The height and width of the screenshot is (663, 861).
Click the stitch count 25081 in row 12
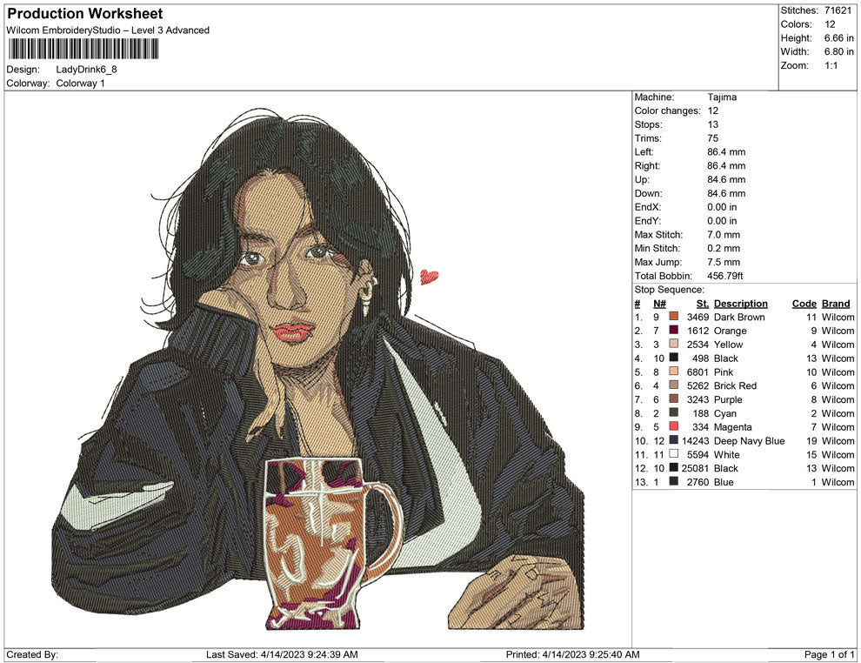tap(696, 468)
